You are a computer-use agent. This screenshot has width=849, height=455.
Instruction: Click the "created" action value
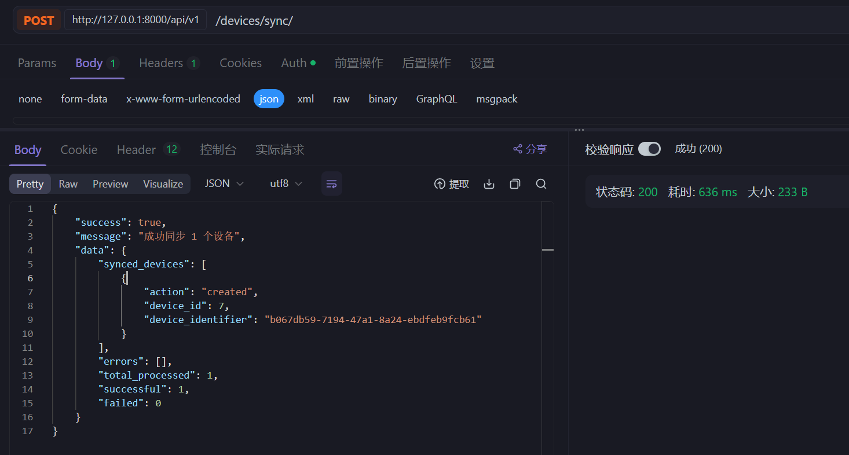227,292
